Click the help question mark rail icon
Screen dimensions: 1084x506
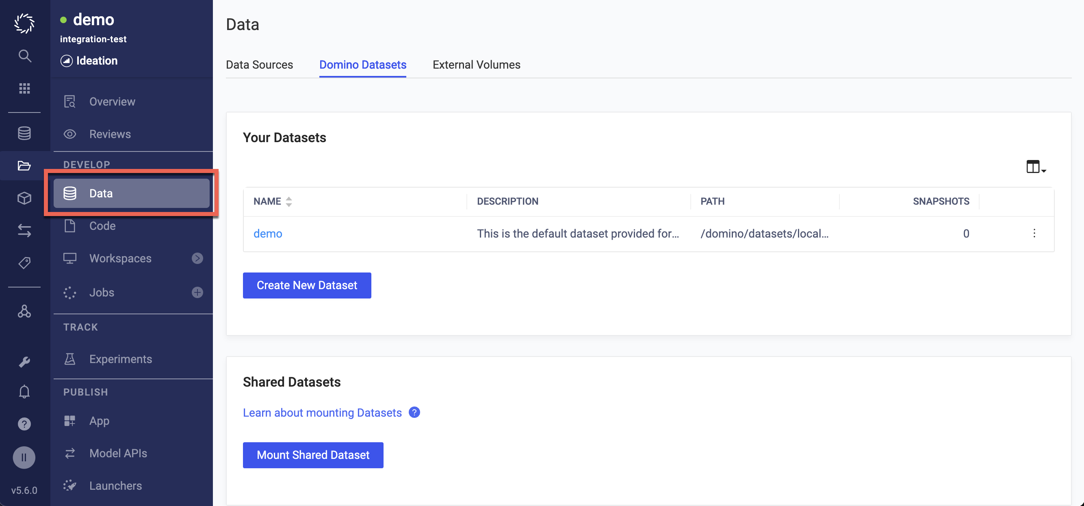click(24, 424)
